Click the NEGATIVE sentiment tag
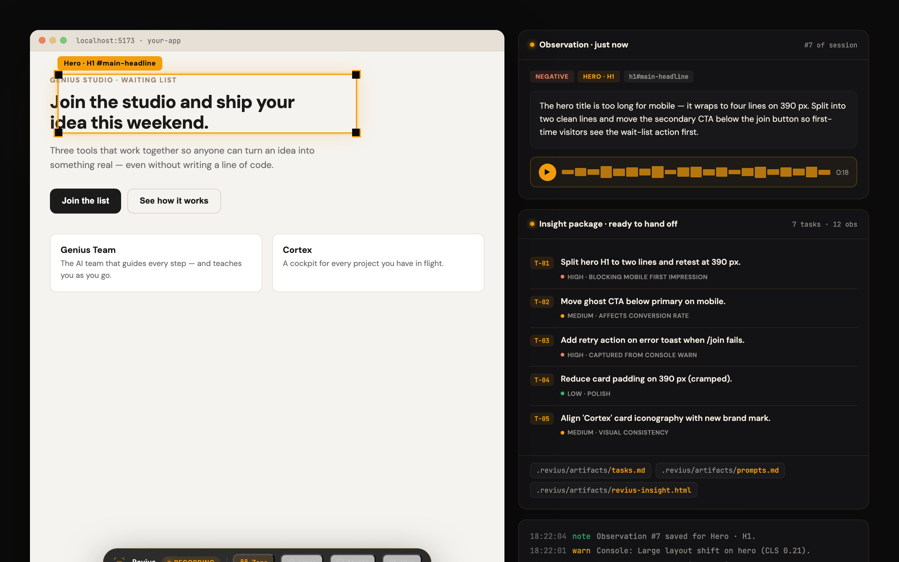Screen dimensions: 899x562 pos(552,76)
